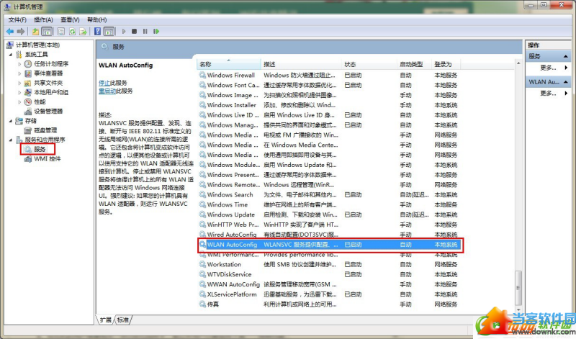
Task: Expand the 共享文件夹 node arrow
Action: (x=19, y=83)
